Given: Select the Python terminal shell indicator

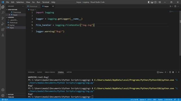Looking at the screenshot, I should click(160, 72).
